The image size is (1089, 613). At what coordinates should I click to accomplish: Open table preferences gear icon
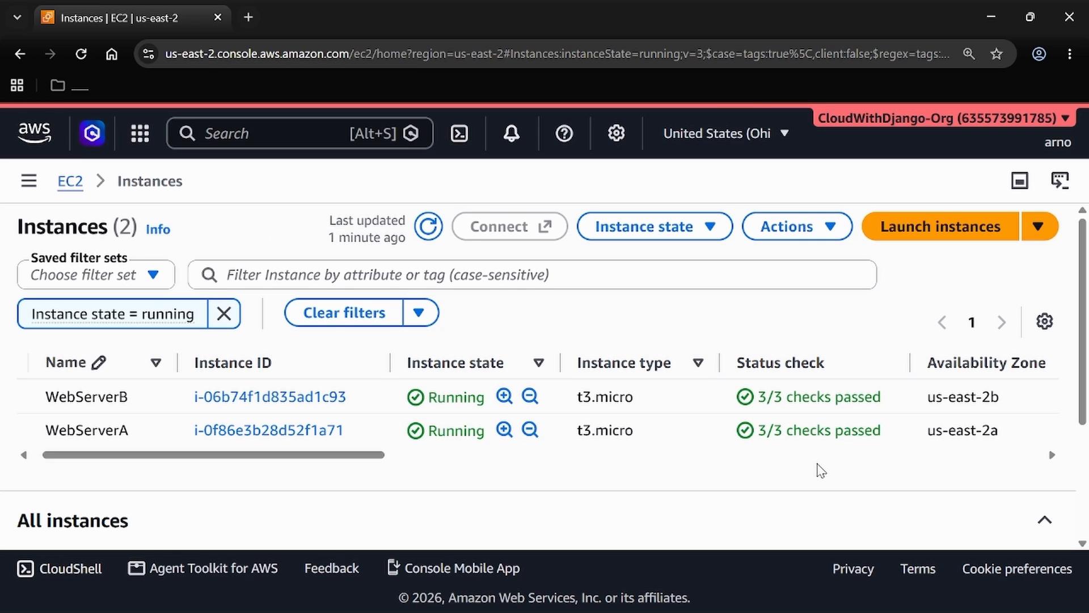(1045, 322)
